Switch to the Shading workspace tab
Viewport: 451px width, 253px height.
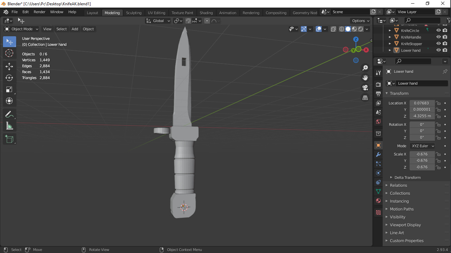tap(206, 13)
